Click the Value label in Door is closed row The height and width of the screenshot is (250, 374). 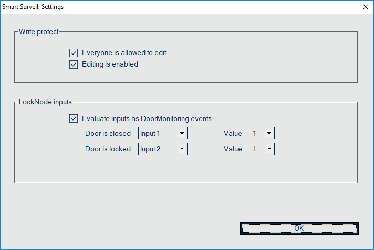click(233, 133)
